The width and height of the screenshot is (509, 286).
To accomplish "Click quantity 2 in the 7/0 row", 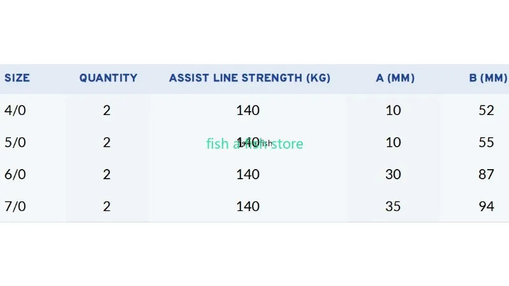I will tap(107, 207).
